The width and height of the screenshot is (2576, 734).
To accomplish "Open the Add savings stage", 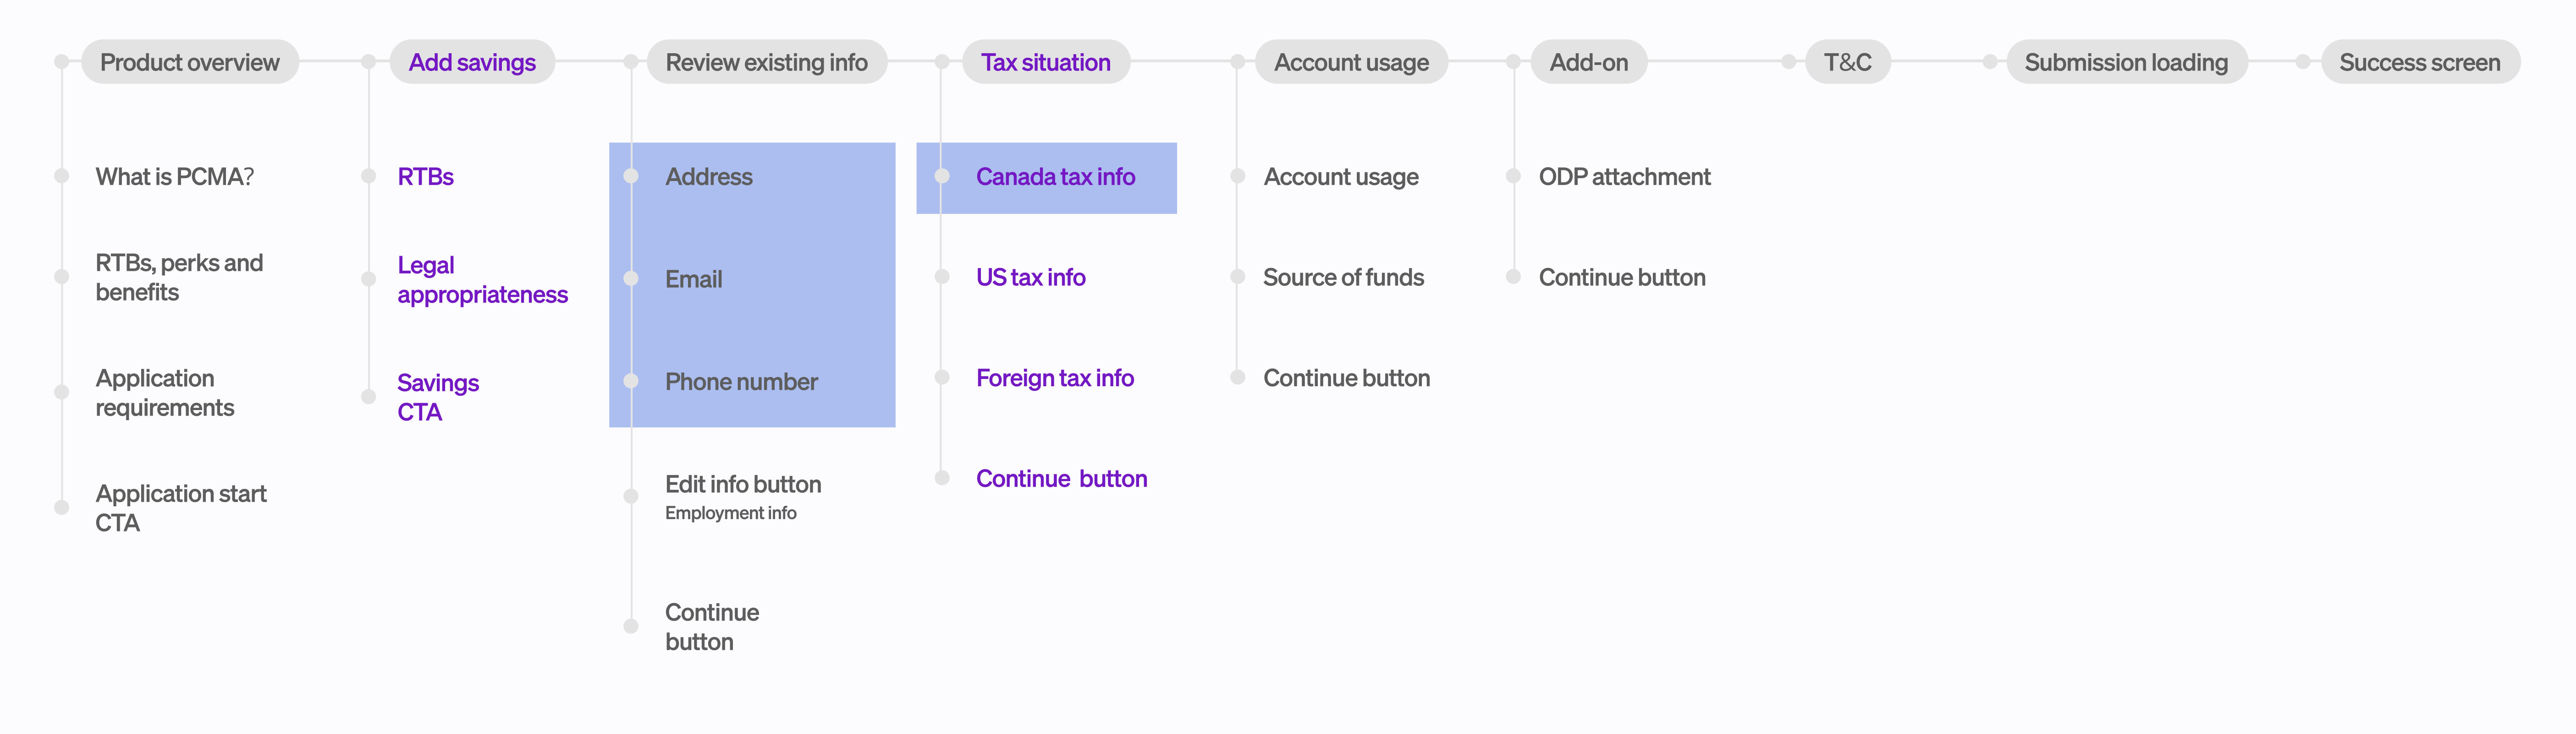I will 472,62.
